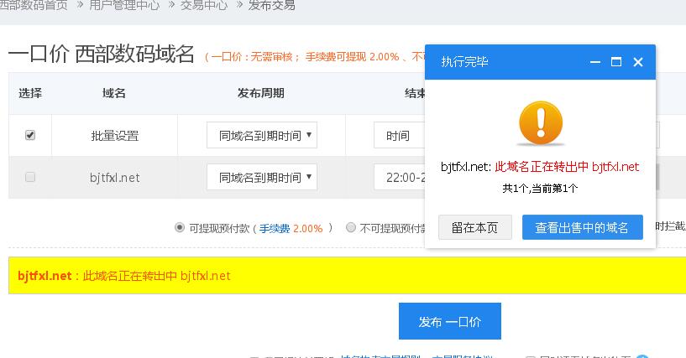Image resolution: width=686 pixels, height=358 pixels.
Task: Select 不可提现预付款 radio option
Action: [x=352, y=227]
